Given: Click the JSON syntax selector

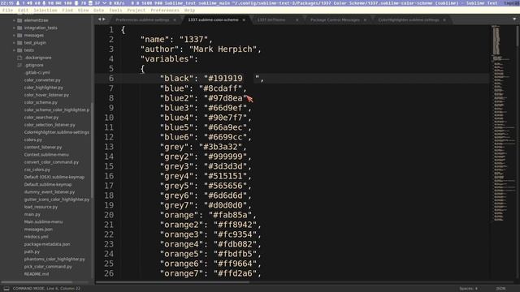Looking at the screenshot, I should 500,289.
